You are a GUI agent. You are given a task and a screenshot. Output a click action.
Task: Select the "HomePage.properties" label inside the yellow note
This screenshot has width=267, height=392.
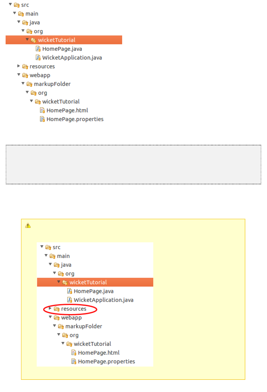[x=107, y=362]
